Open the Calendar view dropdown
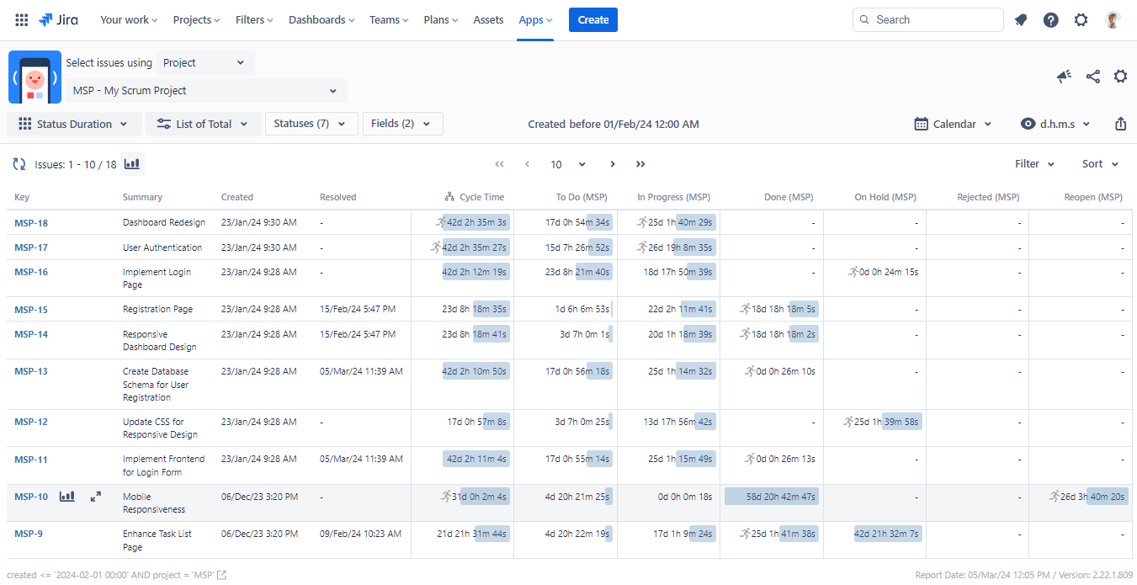 [953, 123]
